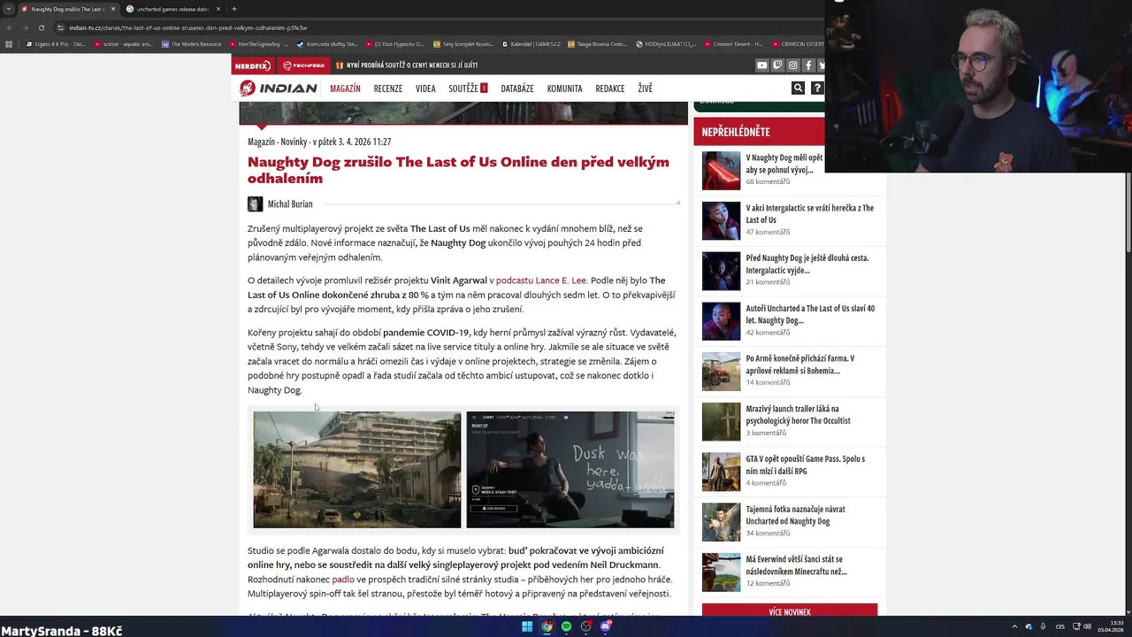Open Discord in the taskbar
The width and height of the screenshot is (1132, 637).
pos(605,626)
